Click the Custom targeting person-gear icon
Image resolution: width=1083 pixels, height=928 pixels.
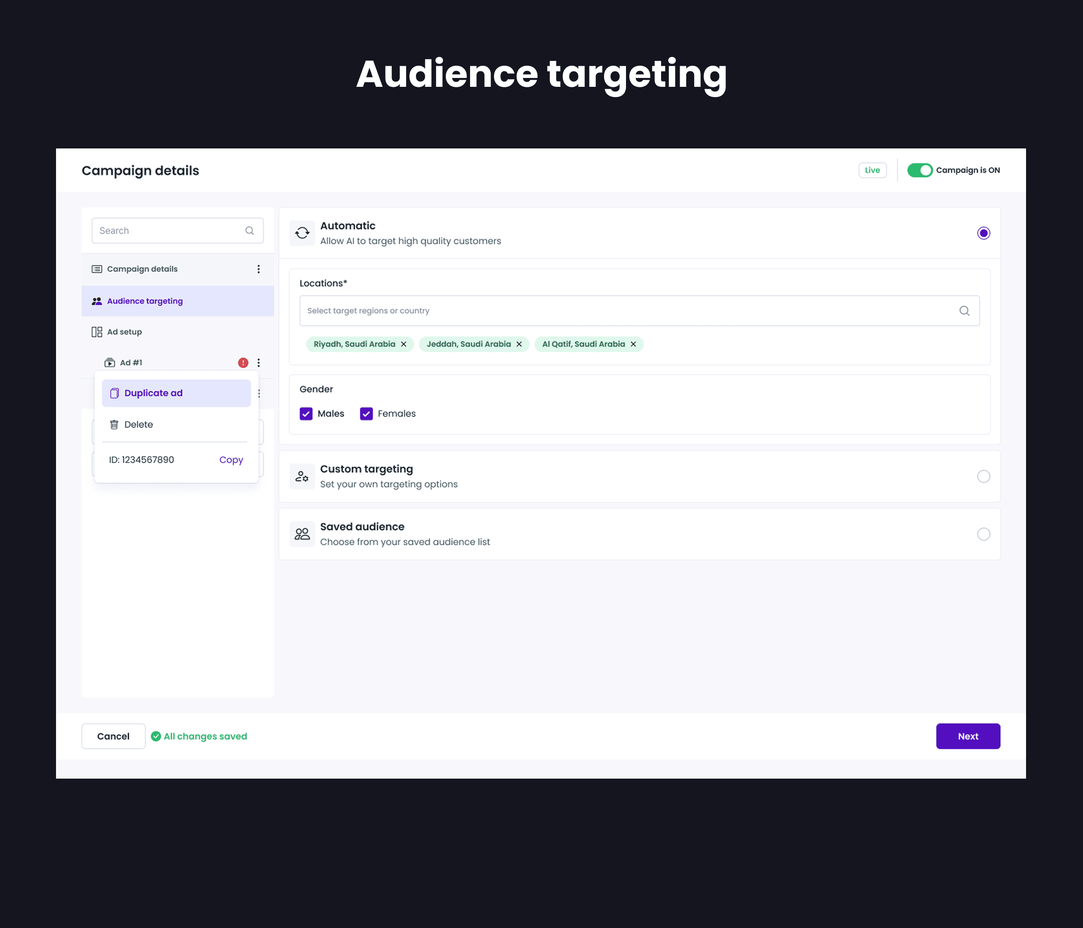[x=302, y=476]
